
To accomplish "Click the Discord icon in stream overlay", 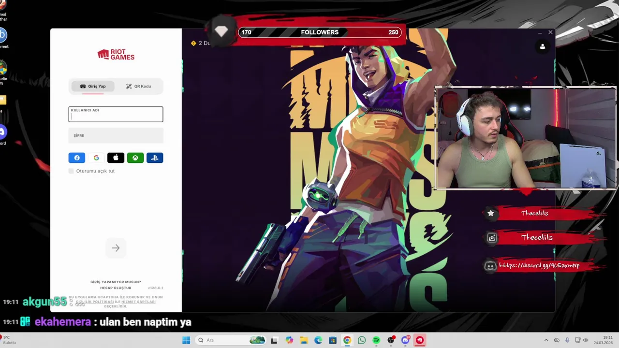I will coord(490,266).
